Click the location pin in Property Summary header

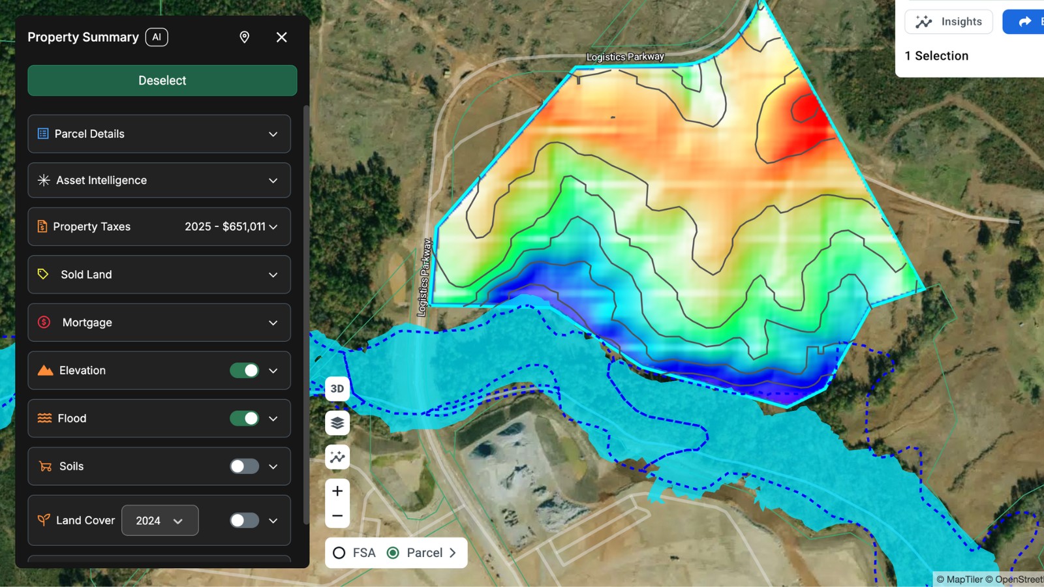point(244,37)
